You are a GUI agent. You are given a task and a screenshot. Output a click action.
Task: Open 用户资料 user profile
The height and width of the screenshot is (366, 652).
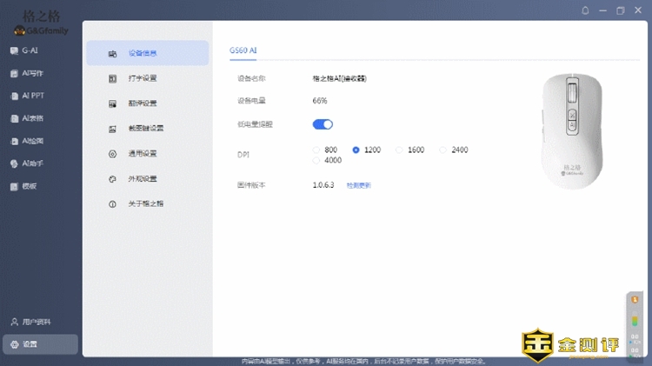tap(35, 322)
